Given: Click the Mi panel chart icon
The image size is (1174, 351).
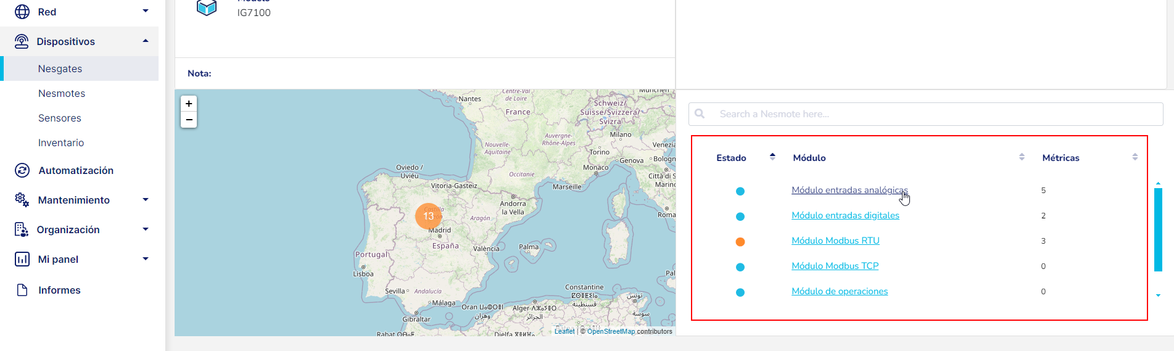Looking at the screenshot, I should [x=22, y=259].
